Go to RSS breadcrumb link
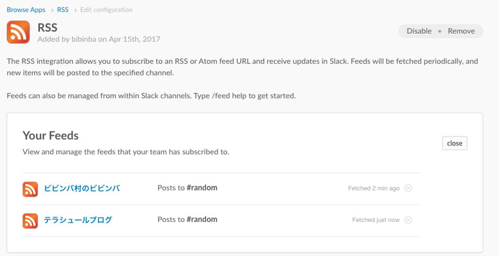Screen dimensions: 499x256 pyautogui.click(x=63, y=10)
